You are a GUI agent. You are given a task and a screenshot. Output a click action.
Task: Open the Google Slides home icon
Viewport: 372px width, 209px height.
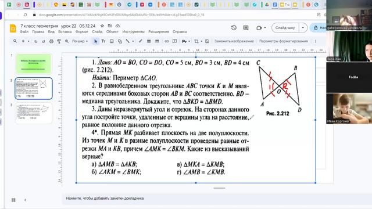click(13, 28)
